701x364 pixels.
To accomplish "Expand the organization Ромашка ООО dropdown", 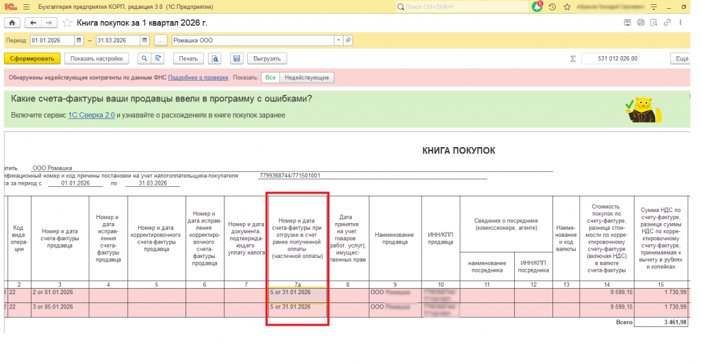I will [x=338, y=40].
